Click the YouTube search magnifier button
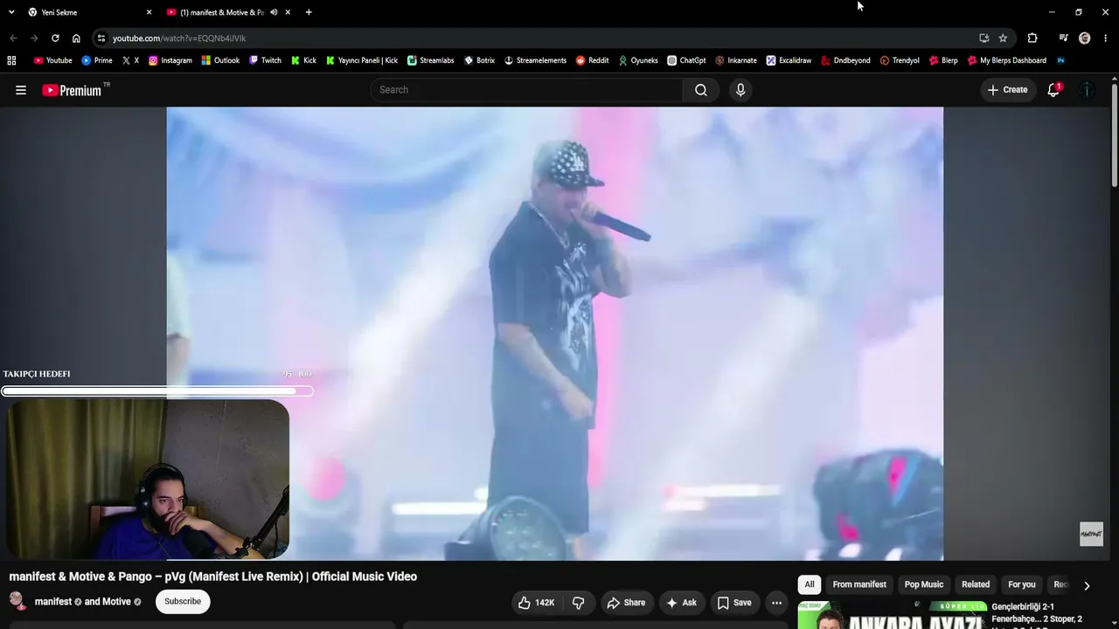The image size is (1119, 629). click(701, 90)
